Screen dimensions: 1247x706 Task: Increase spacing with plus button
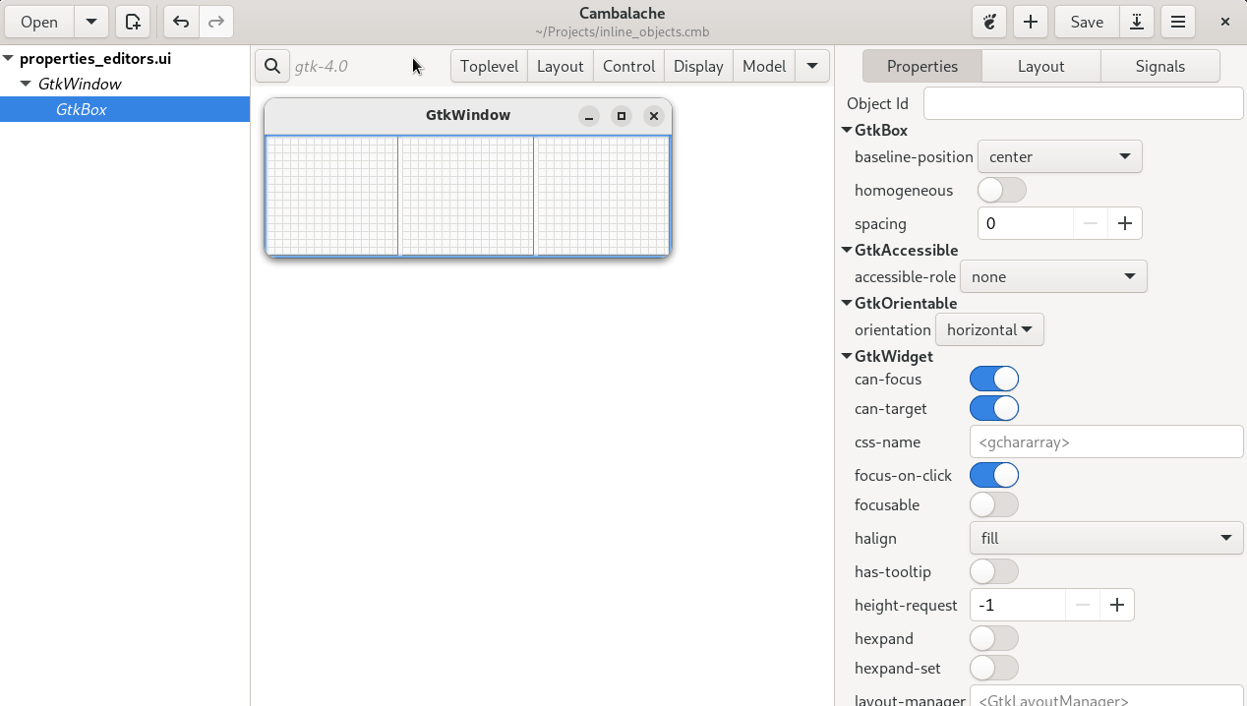tap(1125, 223)
